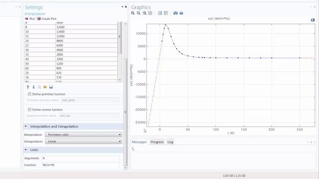Click Settings panel scrollbar up arrow
Screen dimensions: 319x179
[126, 24]
